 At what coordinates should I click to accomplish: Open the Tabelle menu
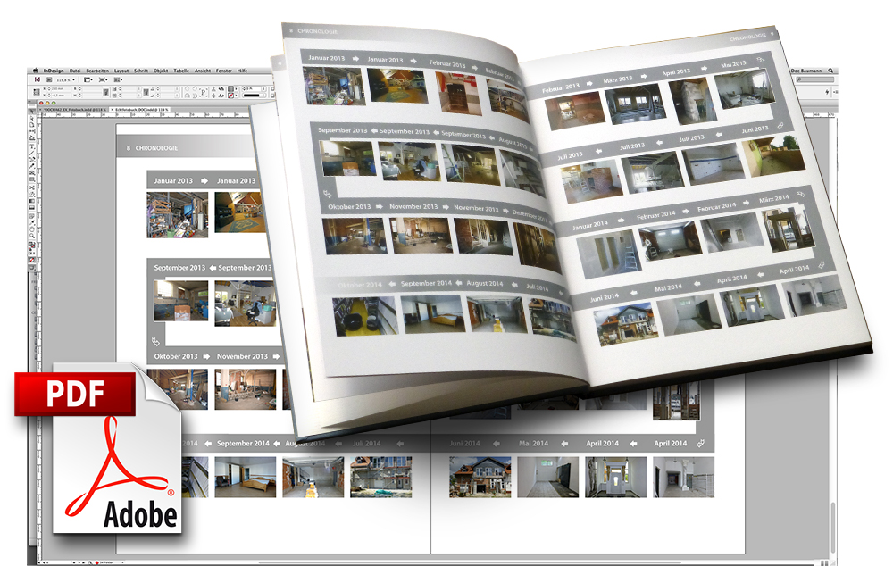(x=181, y=71)
